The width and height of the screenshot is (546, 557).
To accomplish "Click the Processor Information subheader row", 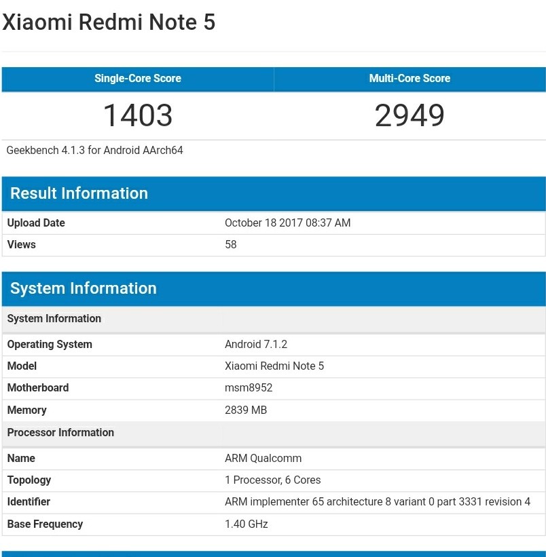I will [x=274, y=433].
